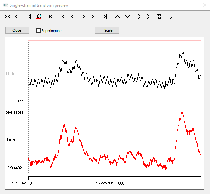Image resolution: width=210 pixels, height=194 pixels.
Task: Click the fit-between-bars horizontal icon
Action: (28, 16)
